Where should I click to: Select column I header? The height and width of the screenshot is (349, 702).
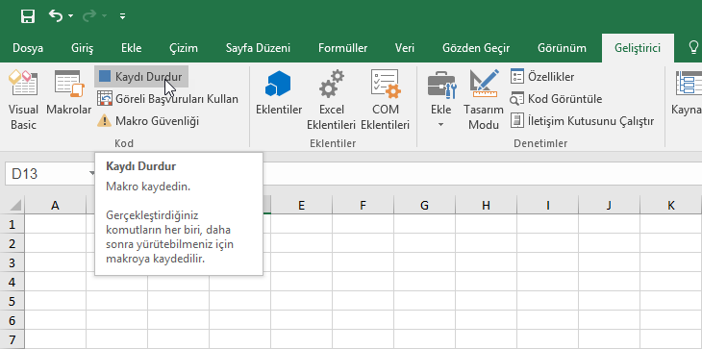click(547, 206)
